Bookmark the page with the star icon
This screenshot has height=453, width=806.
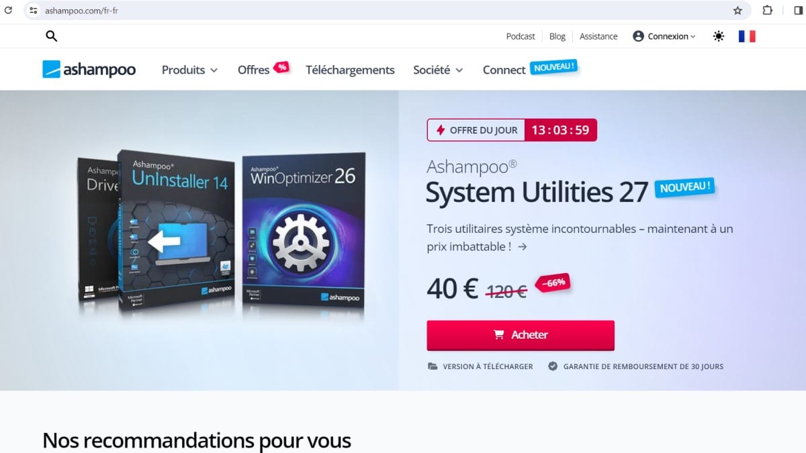pos(737,11)
